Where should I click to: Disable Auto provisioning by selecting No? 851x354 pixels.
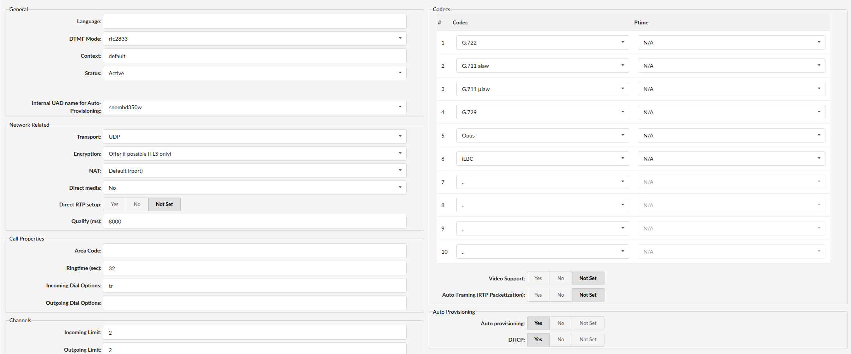560,323
